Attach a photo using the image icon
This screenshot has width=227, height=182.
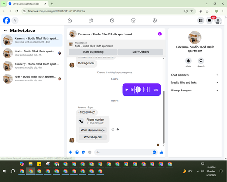tap(77, 152)
